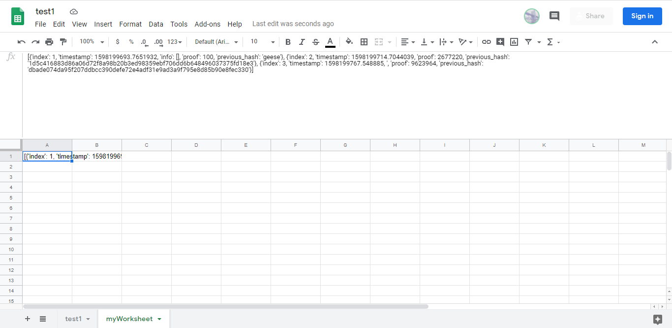Click the Sign in button
Screen dimensions: 672x328
coord(642,16)
